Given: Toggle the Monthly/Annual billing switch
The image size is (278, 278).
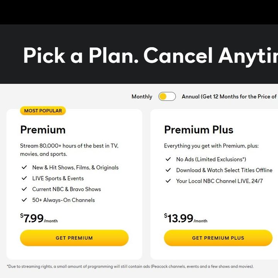Looking at the screenshot, I should click(x=167, y=97).
